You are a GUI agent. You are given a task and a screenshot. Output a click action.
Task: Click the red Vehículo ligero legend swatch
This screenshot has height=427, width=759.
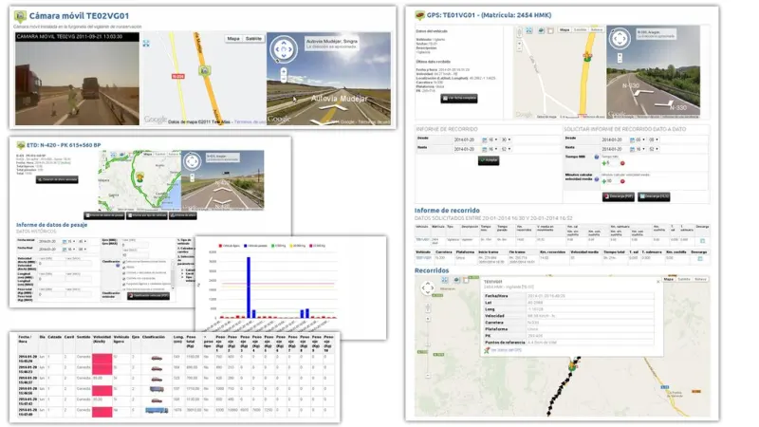(220, 246)
